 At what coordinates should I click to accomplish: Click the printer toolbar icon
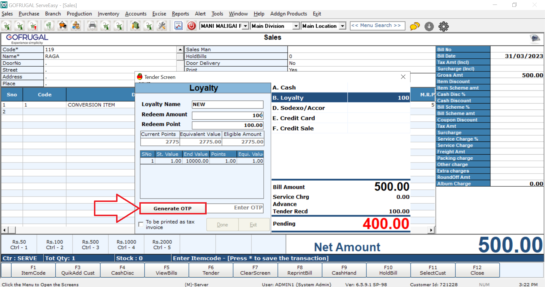pyautogui.click(x=92, y=26)
